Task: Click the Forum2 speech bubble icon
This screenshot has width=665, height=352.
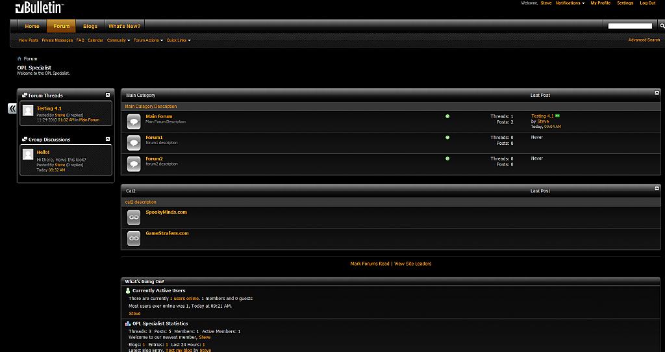Action: coord(134,164)
